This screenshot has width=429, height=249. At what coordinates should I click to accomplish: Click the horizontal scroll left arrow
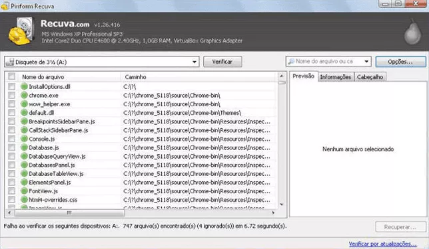pos(9,212)
